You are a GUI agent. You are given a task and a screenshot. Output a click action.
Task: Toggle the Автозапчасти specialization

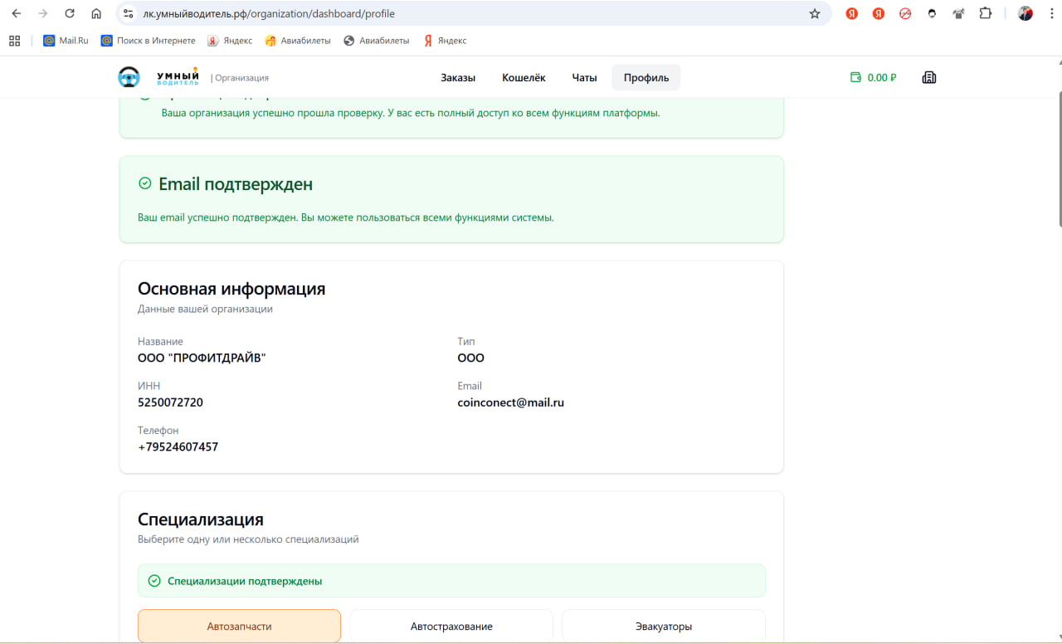239,626
